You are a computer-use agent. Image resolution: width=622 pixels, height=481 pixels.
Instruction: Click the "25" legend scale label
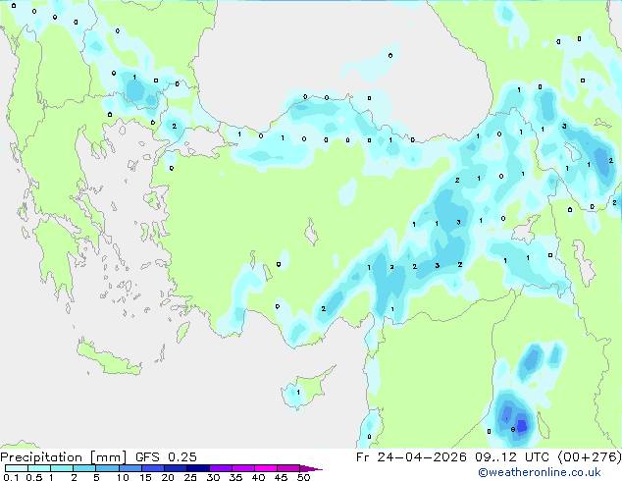click(x=190, y=477)
